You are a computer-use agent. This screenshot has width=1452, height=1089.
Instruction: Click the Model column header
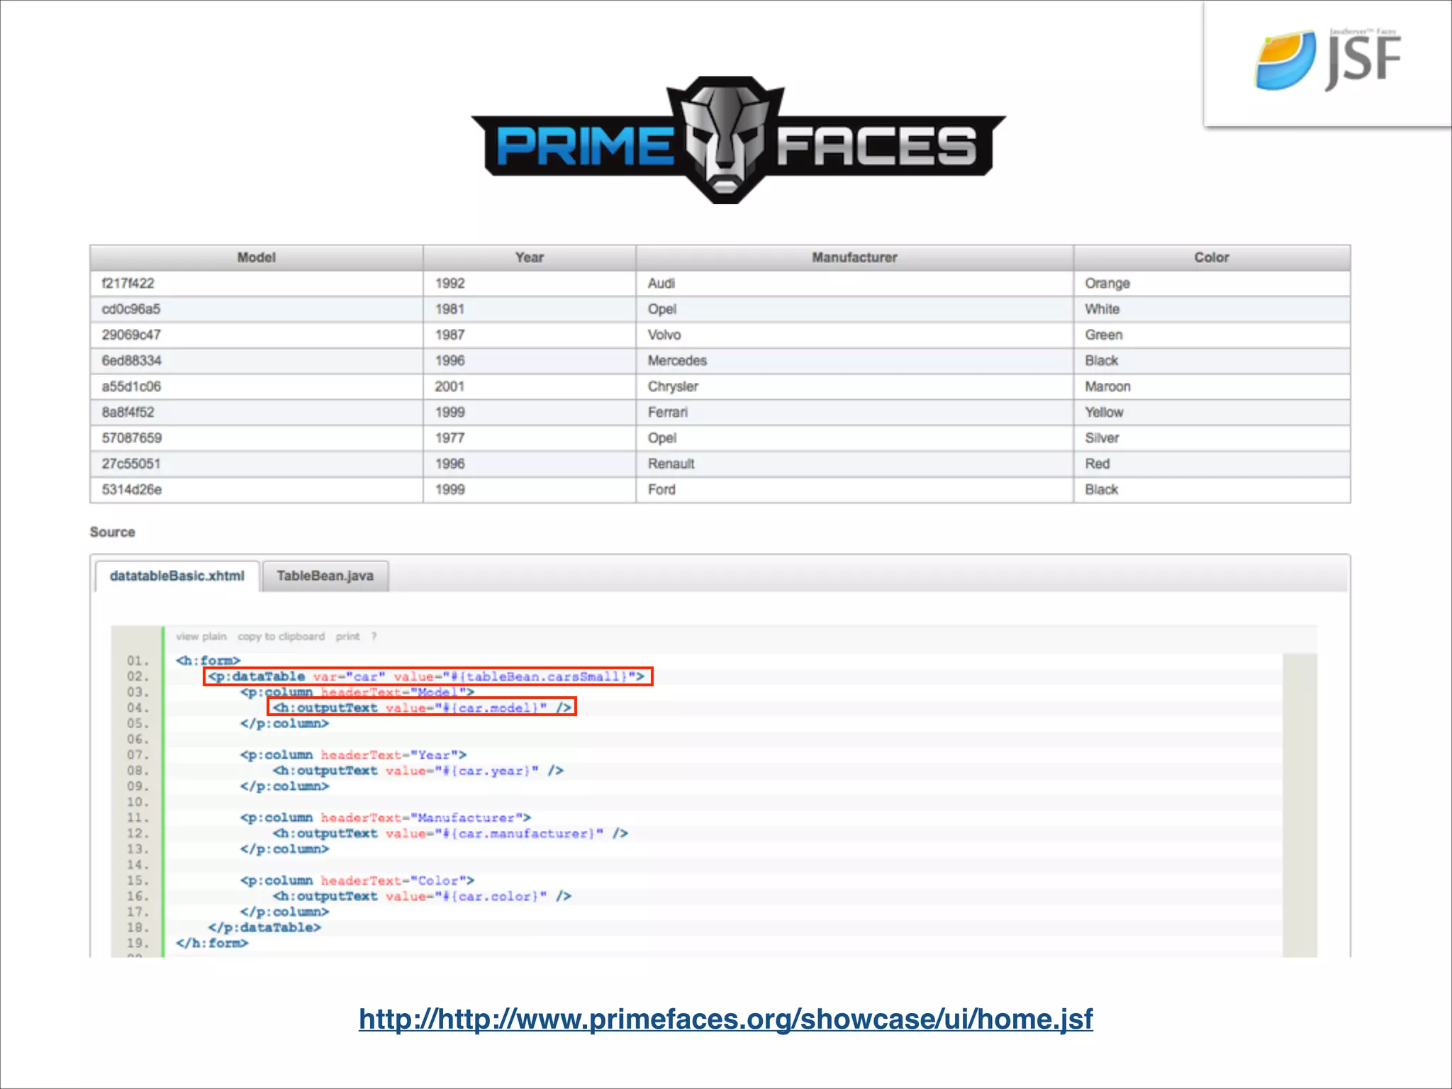coord(256,257)
